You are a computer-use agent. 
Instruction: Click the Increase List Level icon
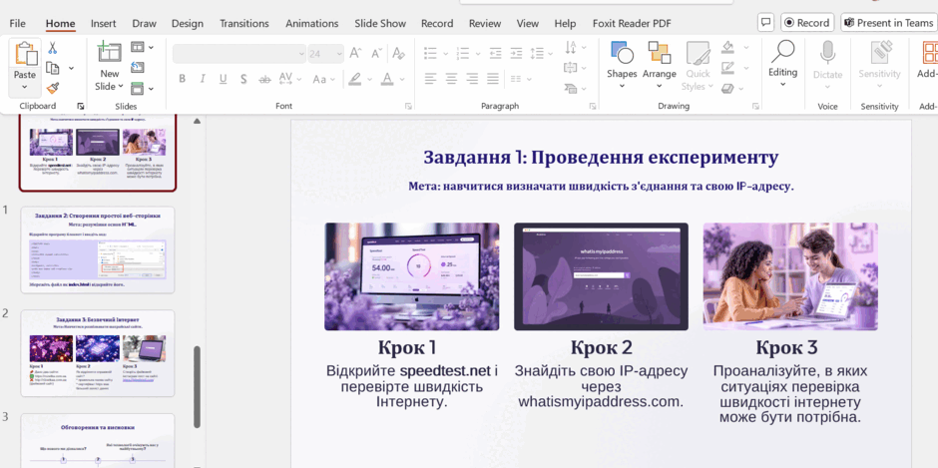[x=516, y=53]
